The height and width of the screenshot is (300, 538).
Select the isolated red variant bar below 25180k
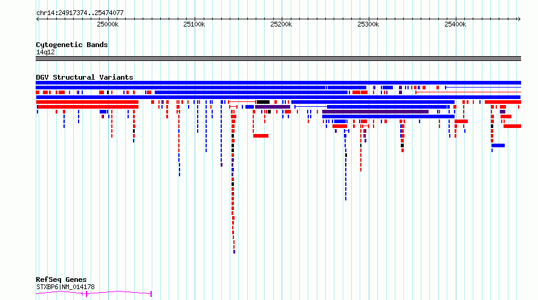[x=261, y=136]
